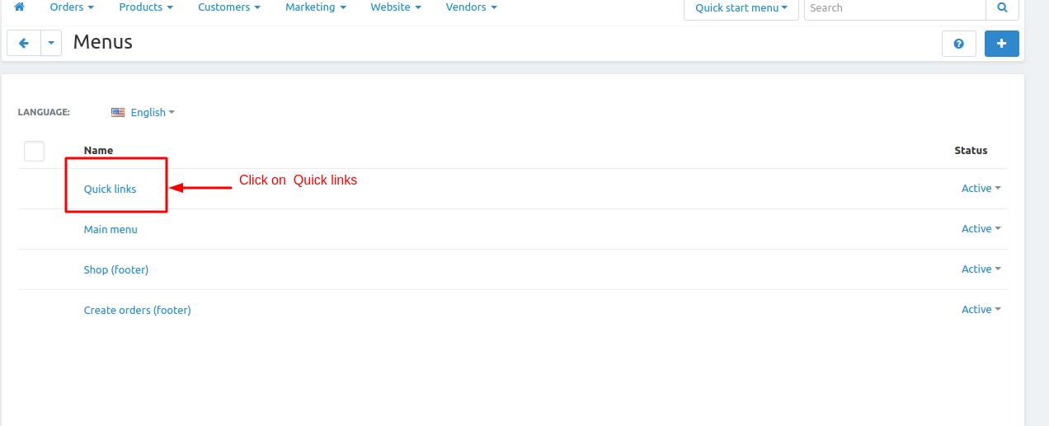This screenshot has height=426, width=1049.
Task: Open the Vendors menu
Action: click(x=471, y=7)
